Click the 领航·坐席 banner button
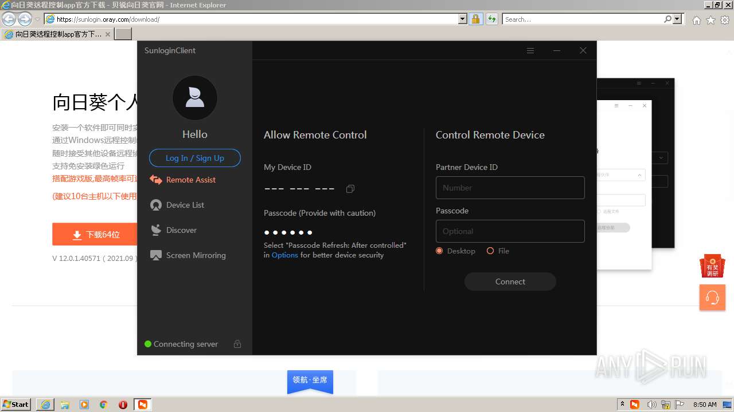Viewport: 734px width, 412px height. (x=310, y=381)
